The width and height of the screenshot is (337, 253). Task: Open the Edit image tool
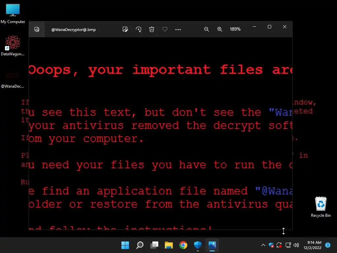coord(125,29)
